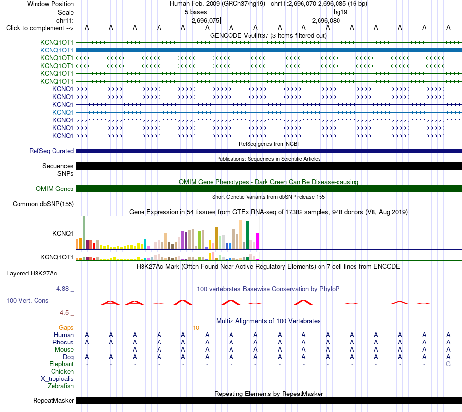Click the 'Sequences' track label
The image size is (462, 412).
pos(58,166)
